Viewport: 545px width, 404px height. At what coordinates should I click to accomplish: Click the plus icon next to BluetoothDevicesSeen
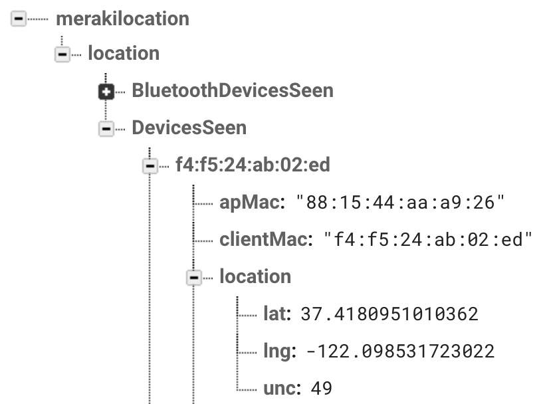click(x=105, y=90)
